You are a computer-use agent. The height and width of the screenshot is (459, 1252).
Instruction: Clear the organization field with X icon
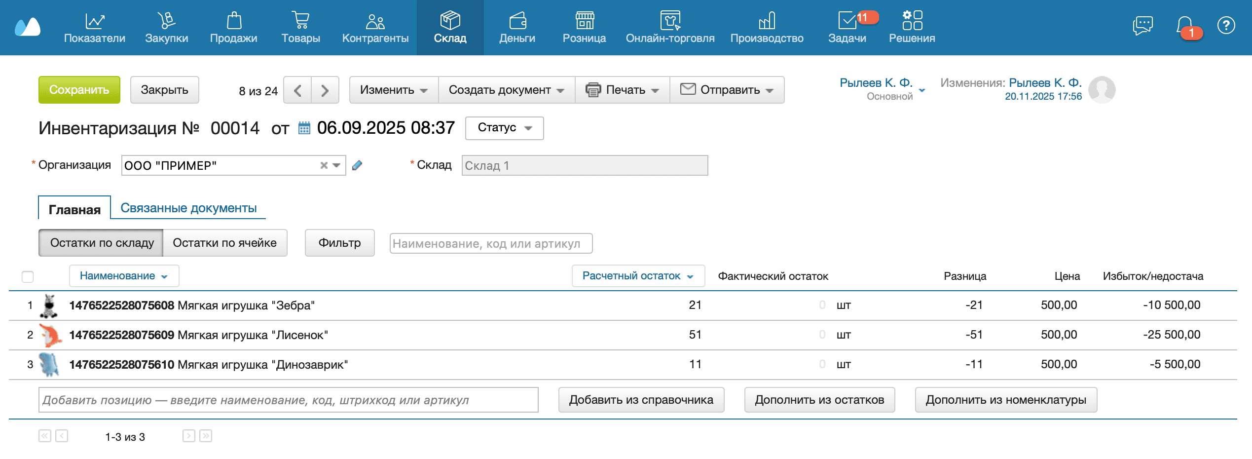click(324, 165)
